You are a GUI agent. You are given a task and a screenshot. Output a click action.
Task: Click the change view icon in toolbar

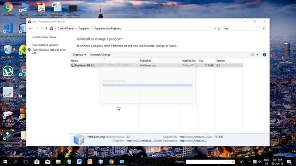click(252, 54)
